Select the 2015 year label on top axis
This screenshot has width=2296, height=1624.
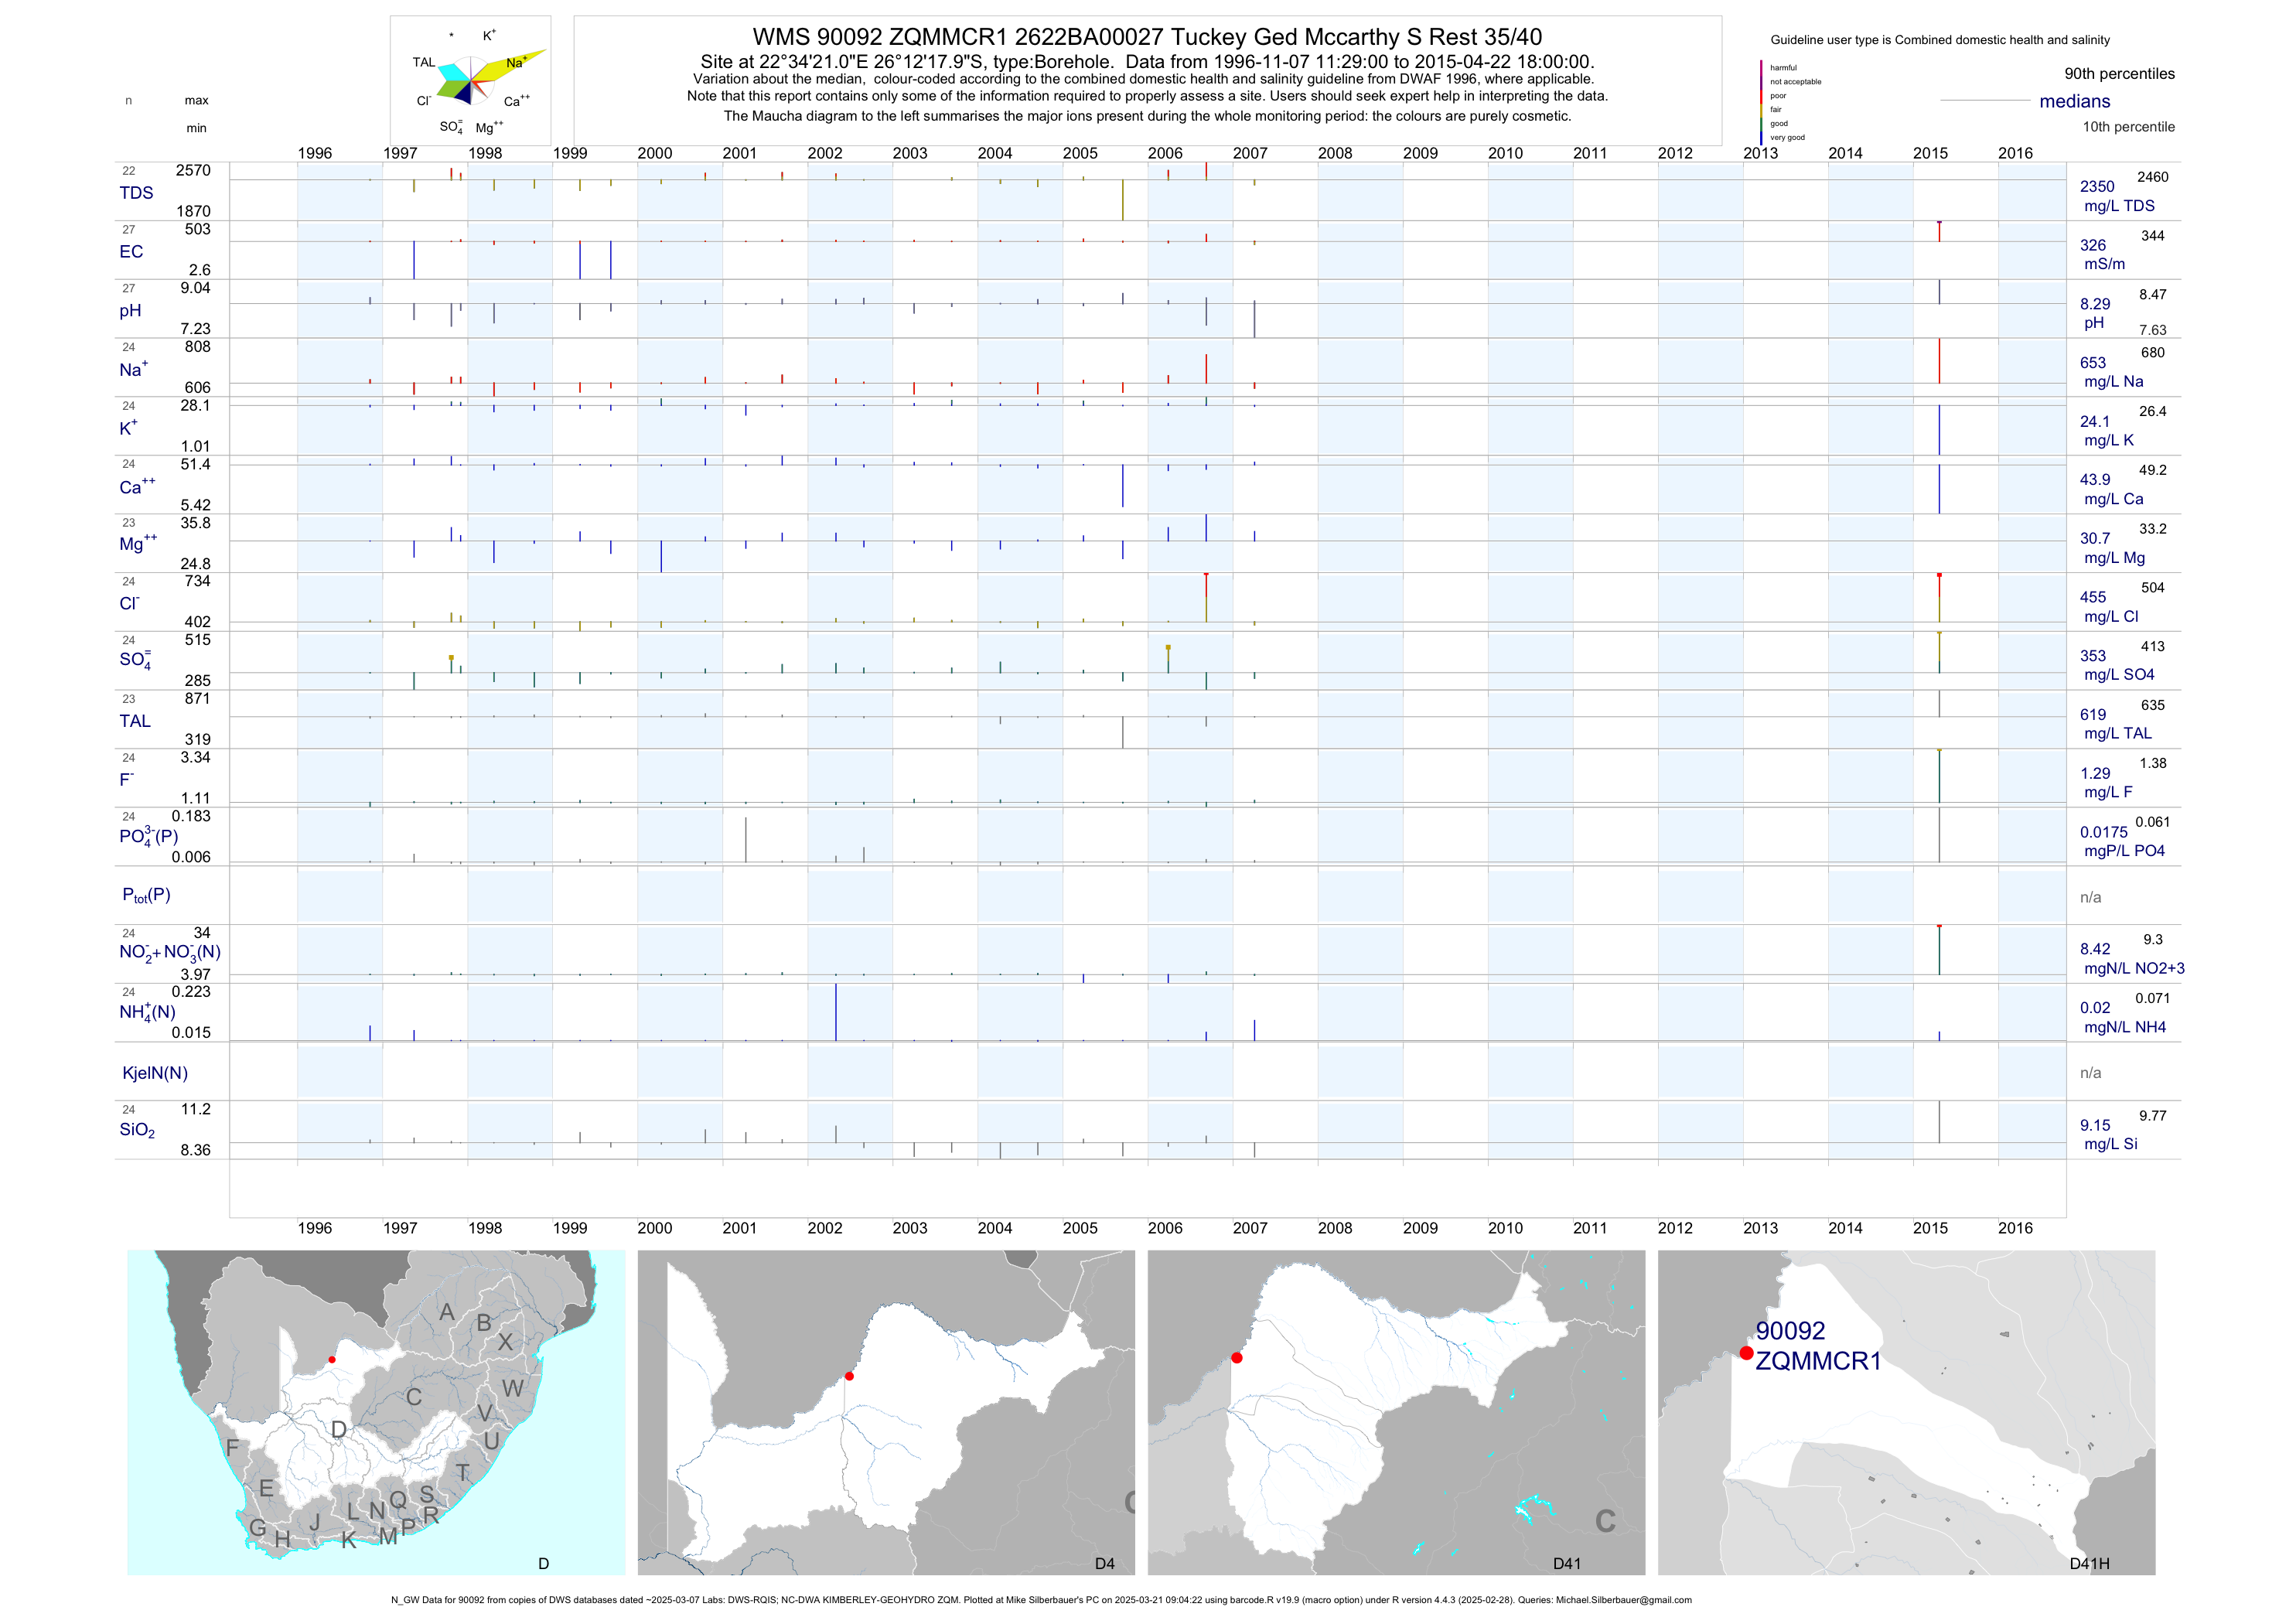click(x=1930, y=153)
